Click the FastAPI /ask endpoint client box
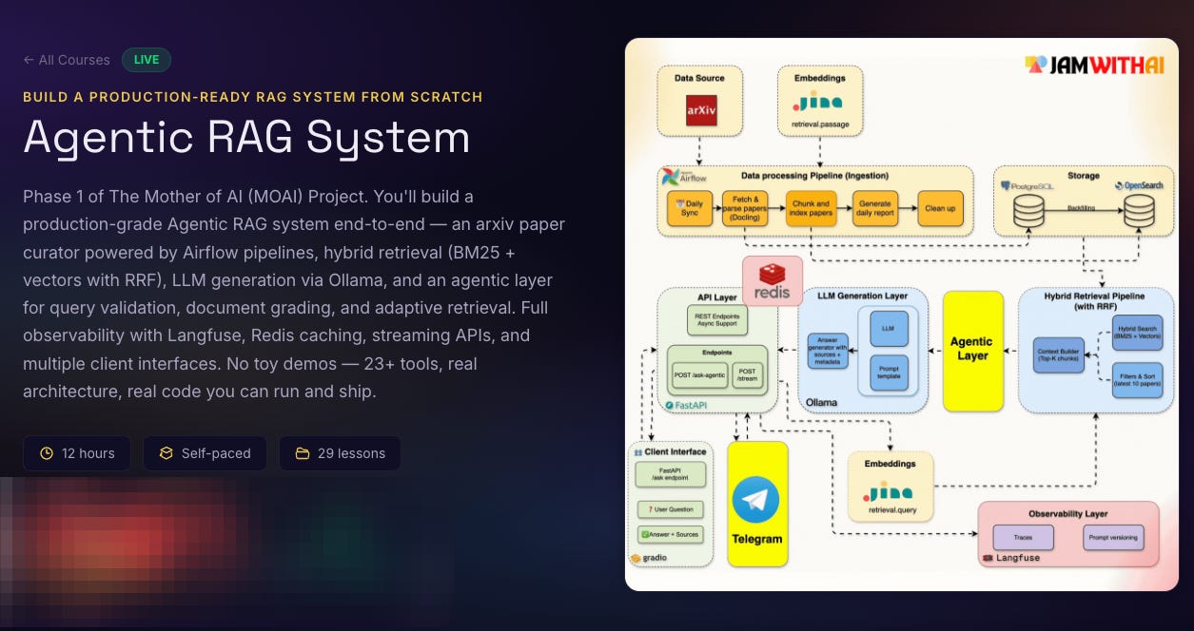1194x631 pixels. coord(669,475)
